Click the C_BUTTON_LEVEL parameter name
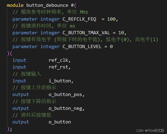Screen dimensions: 167x134 tap(82, 46)
